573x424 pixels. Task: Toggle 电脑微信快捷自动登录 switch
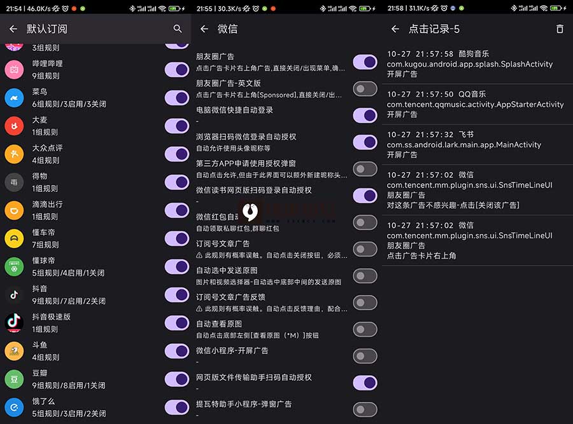point(365,115)
